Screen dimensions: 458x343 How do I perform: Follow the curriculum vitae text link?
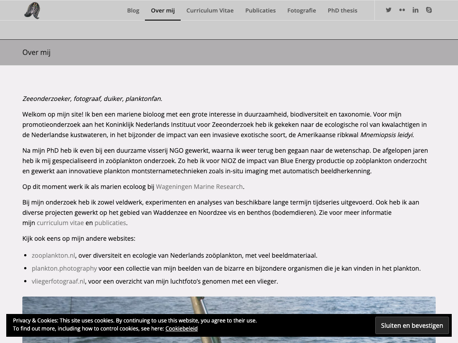click(60, 223)
